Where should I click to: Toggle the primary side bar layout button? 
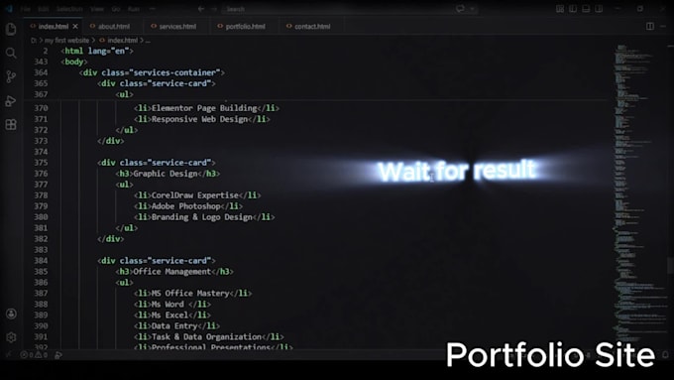click(x=573, y=9)
